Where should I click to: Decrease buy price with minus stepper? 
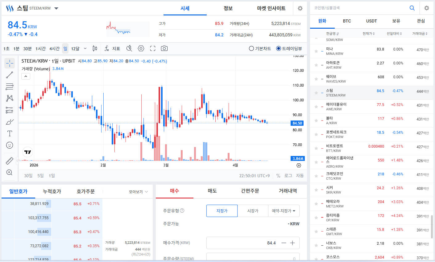tap(284, 243)
